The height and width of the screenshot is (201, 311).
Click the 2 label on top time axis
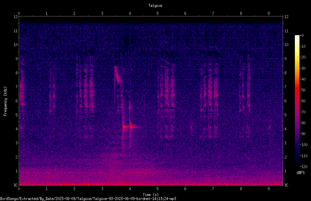click(x=74, y=13)
